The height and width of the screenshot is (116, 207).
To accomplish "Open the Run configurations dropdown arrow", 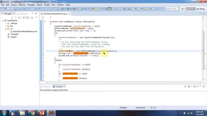I will point(71,9).
